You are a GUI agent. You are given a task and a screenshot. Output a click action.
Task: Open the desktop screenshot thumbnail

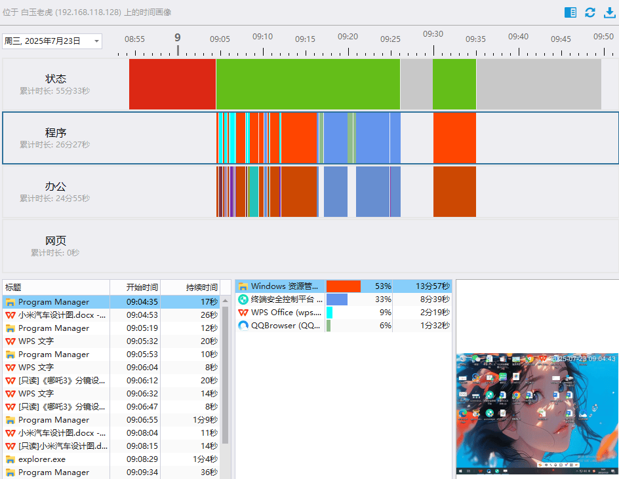(537, 413)
